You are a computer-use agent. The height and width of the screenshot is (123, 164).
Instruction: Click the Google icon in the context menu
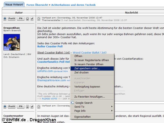(73, 102)
